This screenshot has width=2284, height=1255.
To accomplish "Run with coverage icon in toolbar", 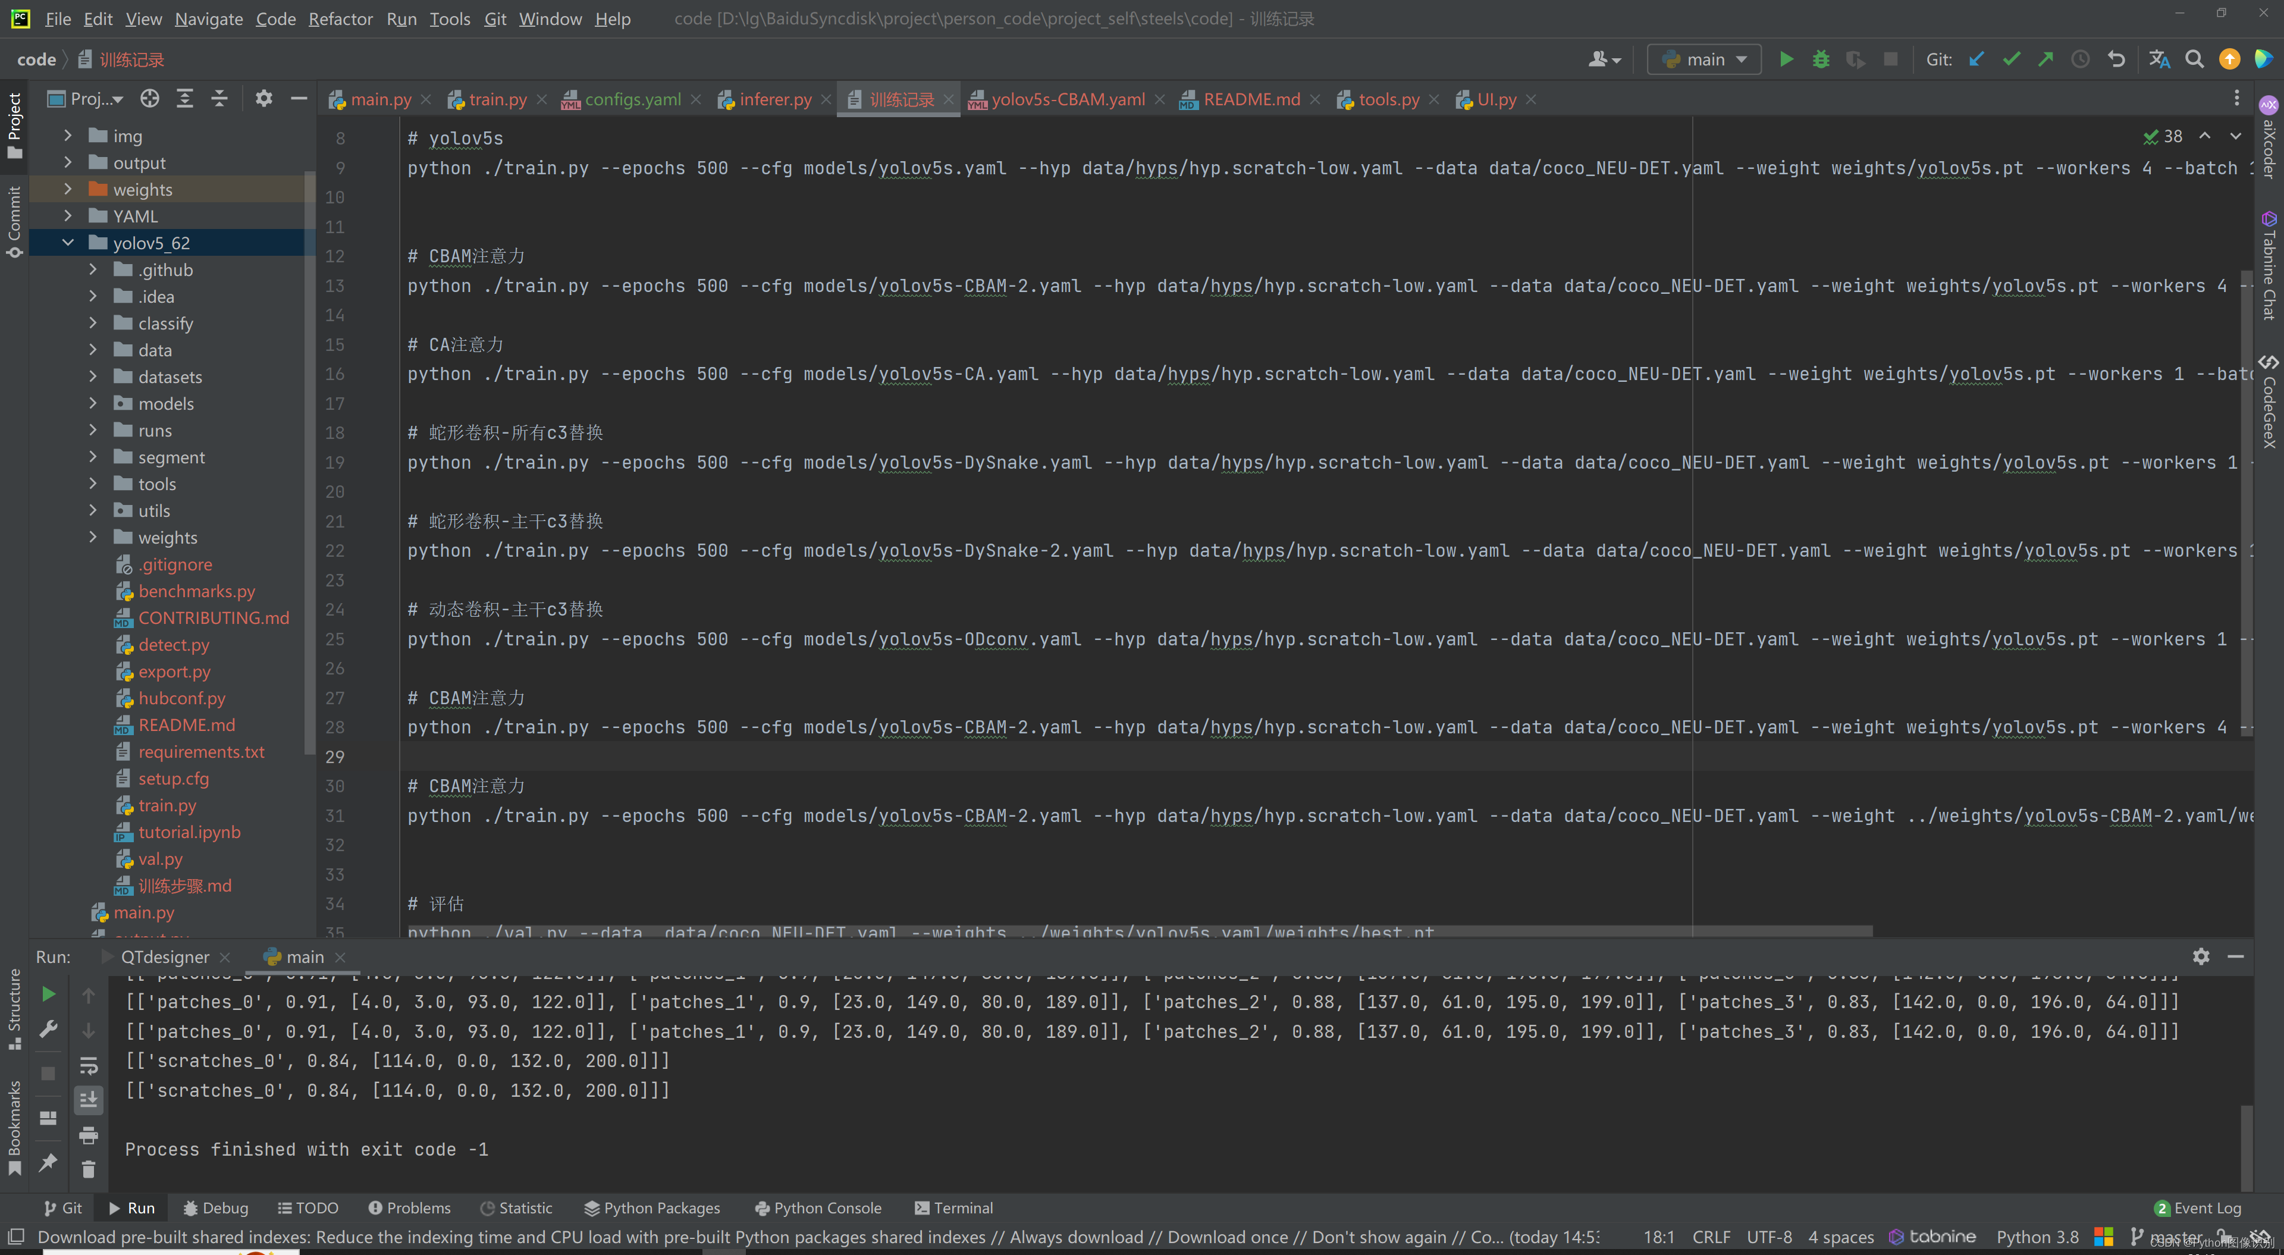I will coord(1855,59).
